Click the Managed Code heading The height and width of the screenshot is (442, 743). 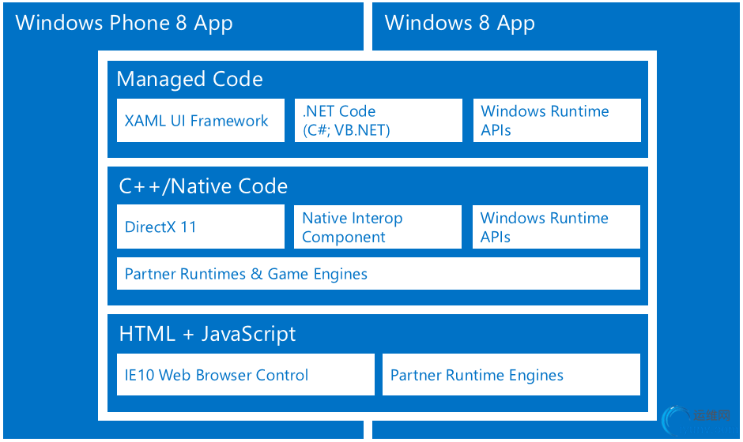[x=190, y=79]
